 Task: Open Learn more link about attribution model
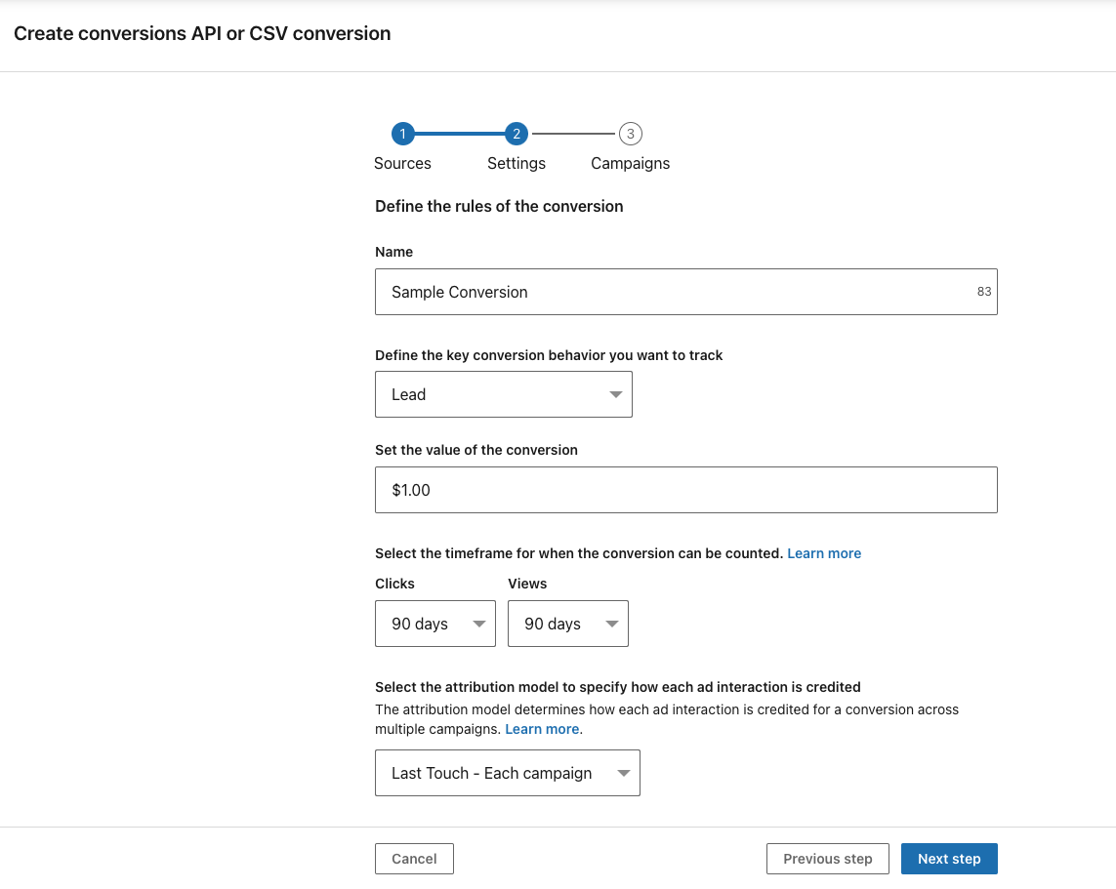coord(542,729)
